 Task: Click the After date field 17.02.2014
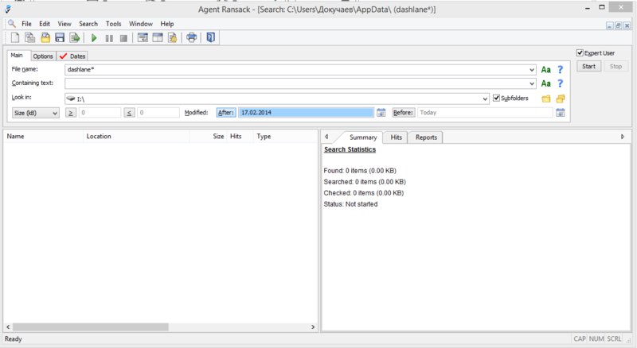[x=306, y=113]
